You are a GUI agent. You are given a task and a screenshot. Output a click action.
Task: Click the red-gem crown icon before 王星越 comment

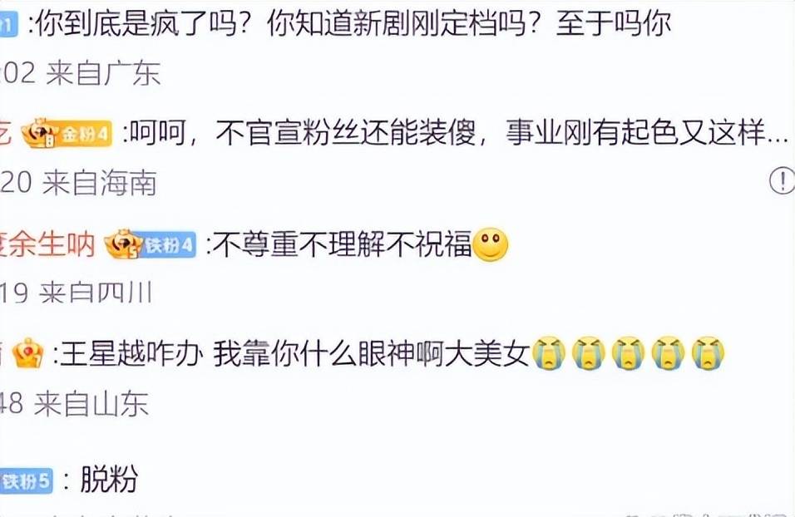pyautogui.click(x=28, y=353)
